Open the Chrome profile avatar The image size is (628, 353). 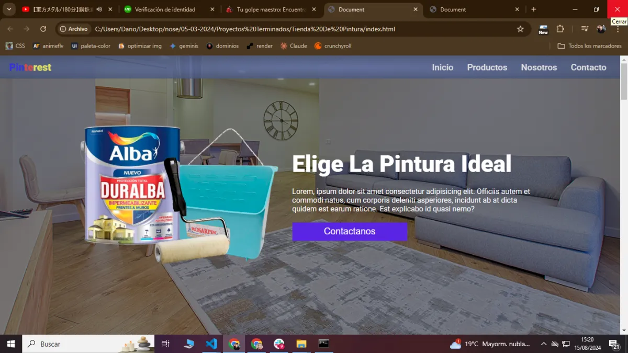point(601,29)
